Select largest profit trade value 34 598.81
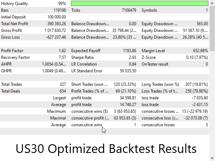The image size is (215, 161). pos(128,98)
